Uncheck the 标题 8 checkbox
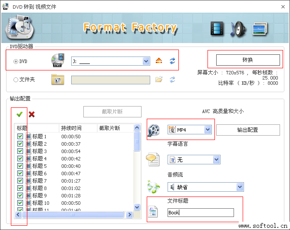The height and width of the screenshot is (230, 290). coord(20,188)
